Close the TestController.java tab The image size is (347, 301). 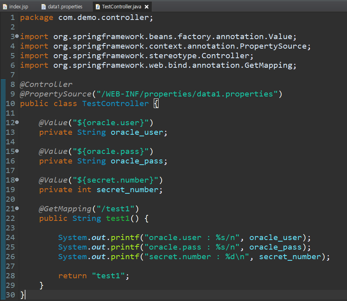[147, 7]
